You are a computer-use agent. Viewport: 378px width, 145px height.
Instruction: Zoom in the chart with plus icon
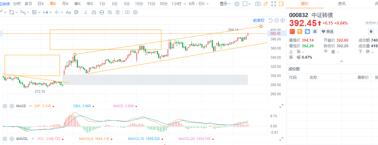282,20
